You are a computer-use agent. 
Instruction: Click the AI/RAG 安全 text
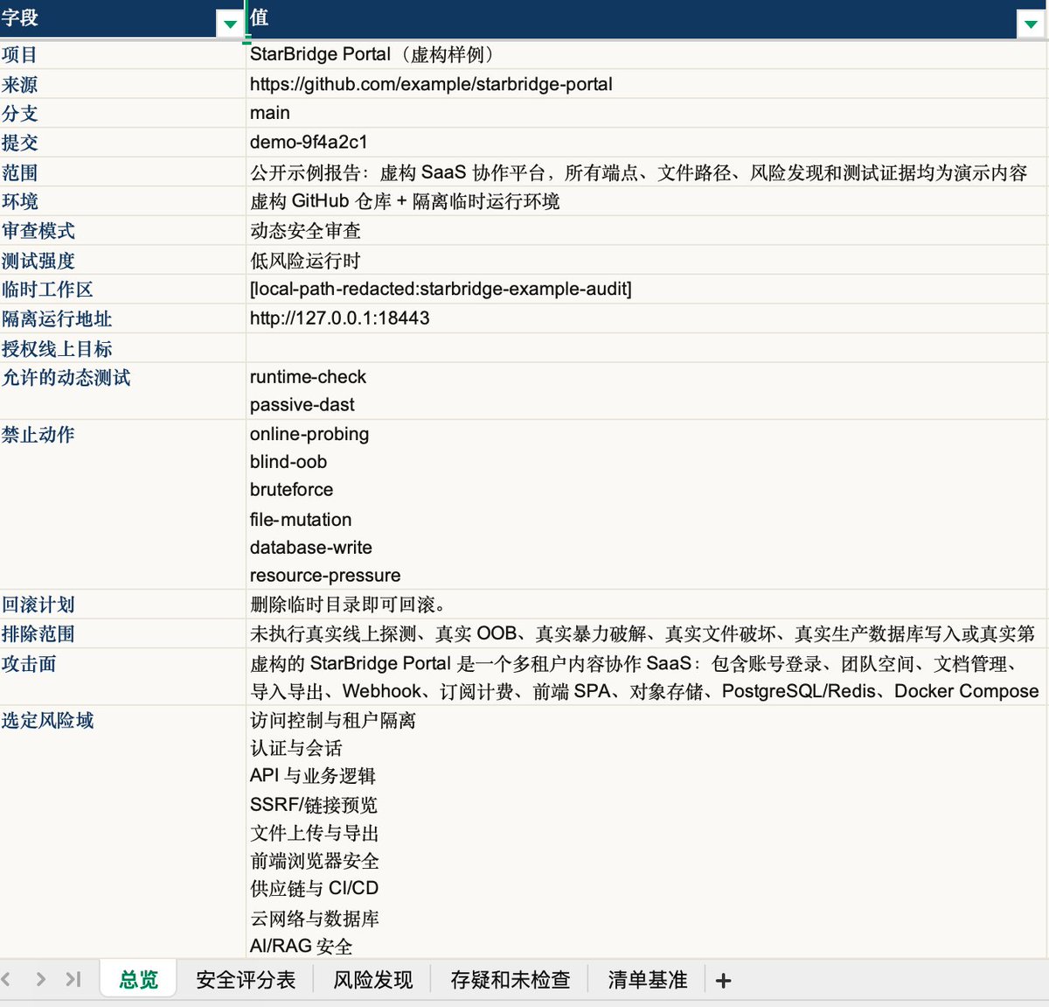302,947
